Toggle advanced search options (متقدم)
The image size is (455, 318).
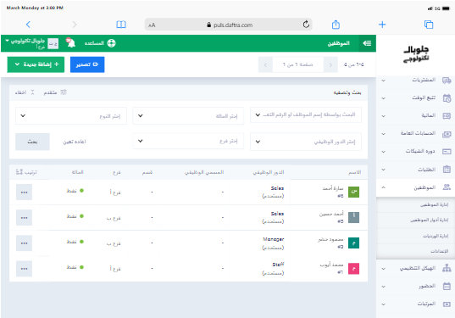55,92
